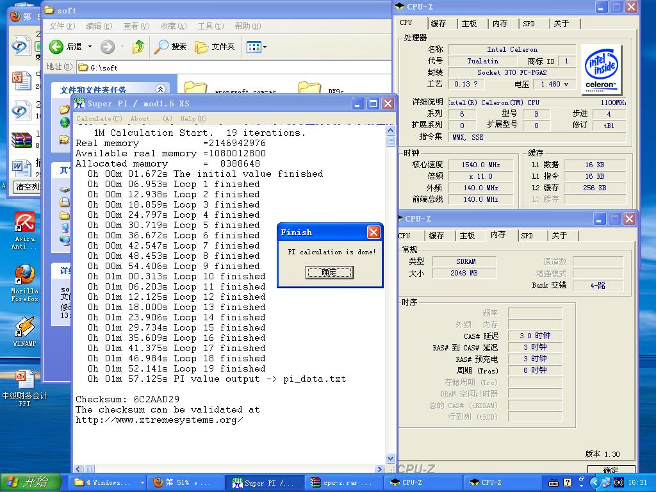This screenshot has width=656, height=492.
Task: Click the "256 KB" L2 cache value
Action: 594,188
